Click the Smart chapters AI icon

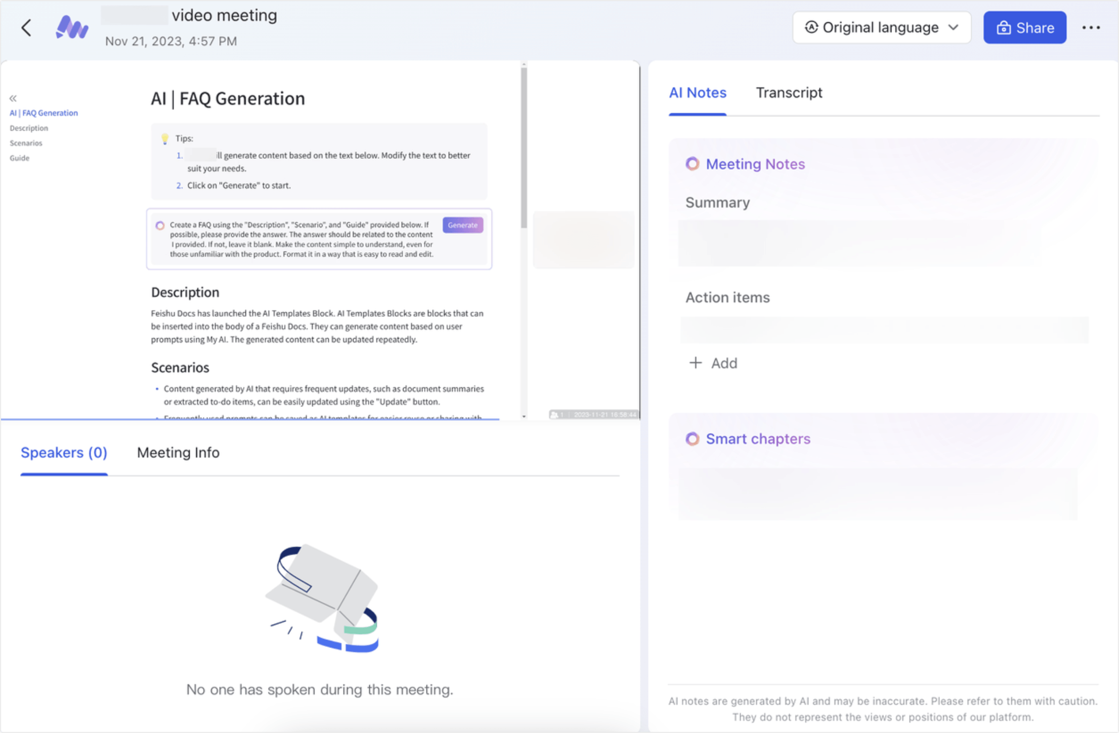(693, 439)
